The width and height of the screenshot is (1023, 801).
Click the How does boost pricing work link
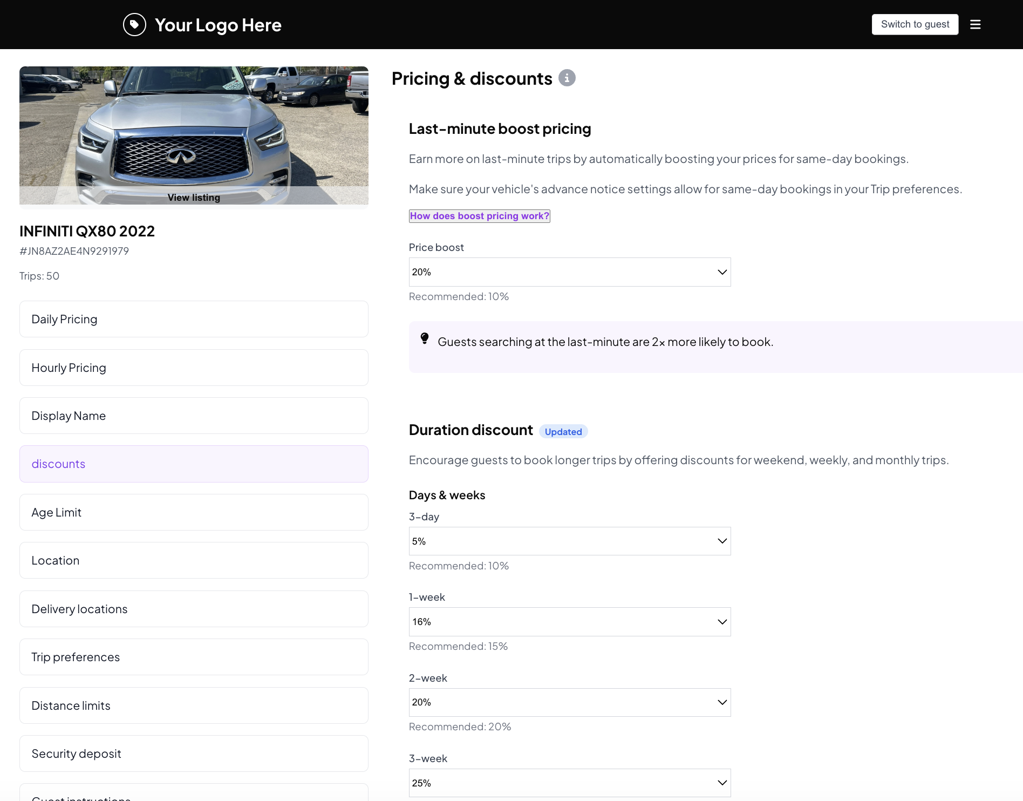(479, 216)
